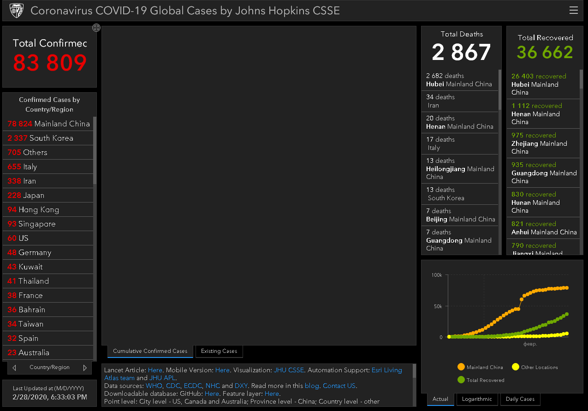Viewport: 588px width, 411px height.
Task: Choose the '228 Japan' row
Action: [48, 195]
